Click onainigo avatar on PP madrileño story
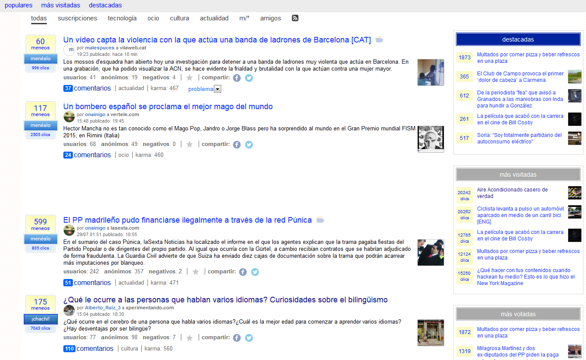This screenshot has width=586, height=360. 69,230
